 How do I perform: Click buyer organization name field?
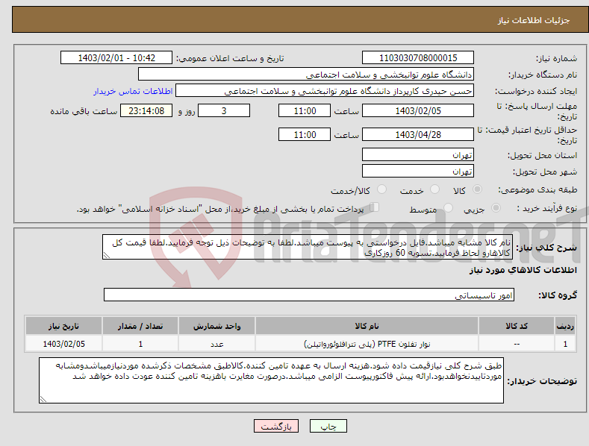coord(306,75)
